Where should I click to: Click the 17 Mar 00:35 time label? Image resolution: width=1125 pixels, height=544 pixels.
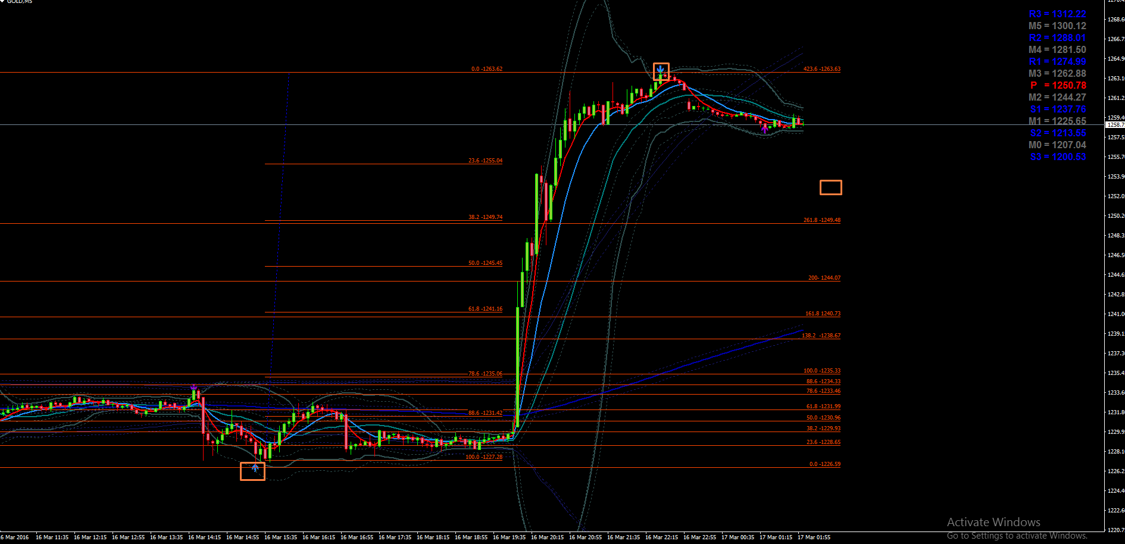[737, 537]
